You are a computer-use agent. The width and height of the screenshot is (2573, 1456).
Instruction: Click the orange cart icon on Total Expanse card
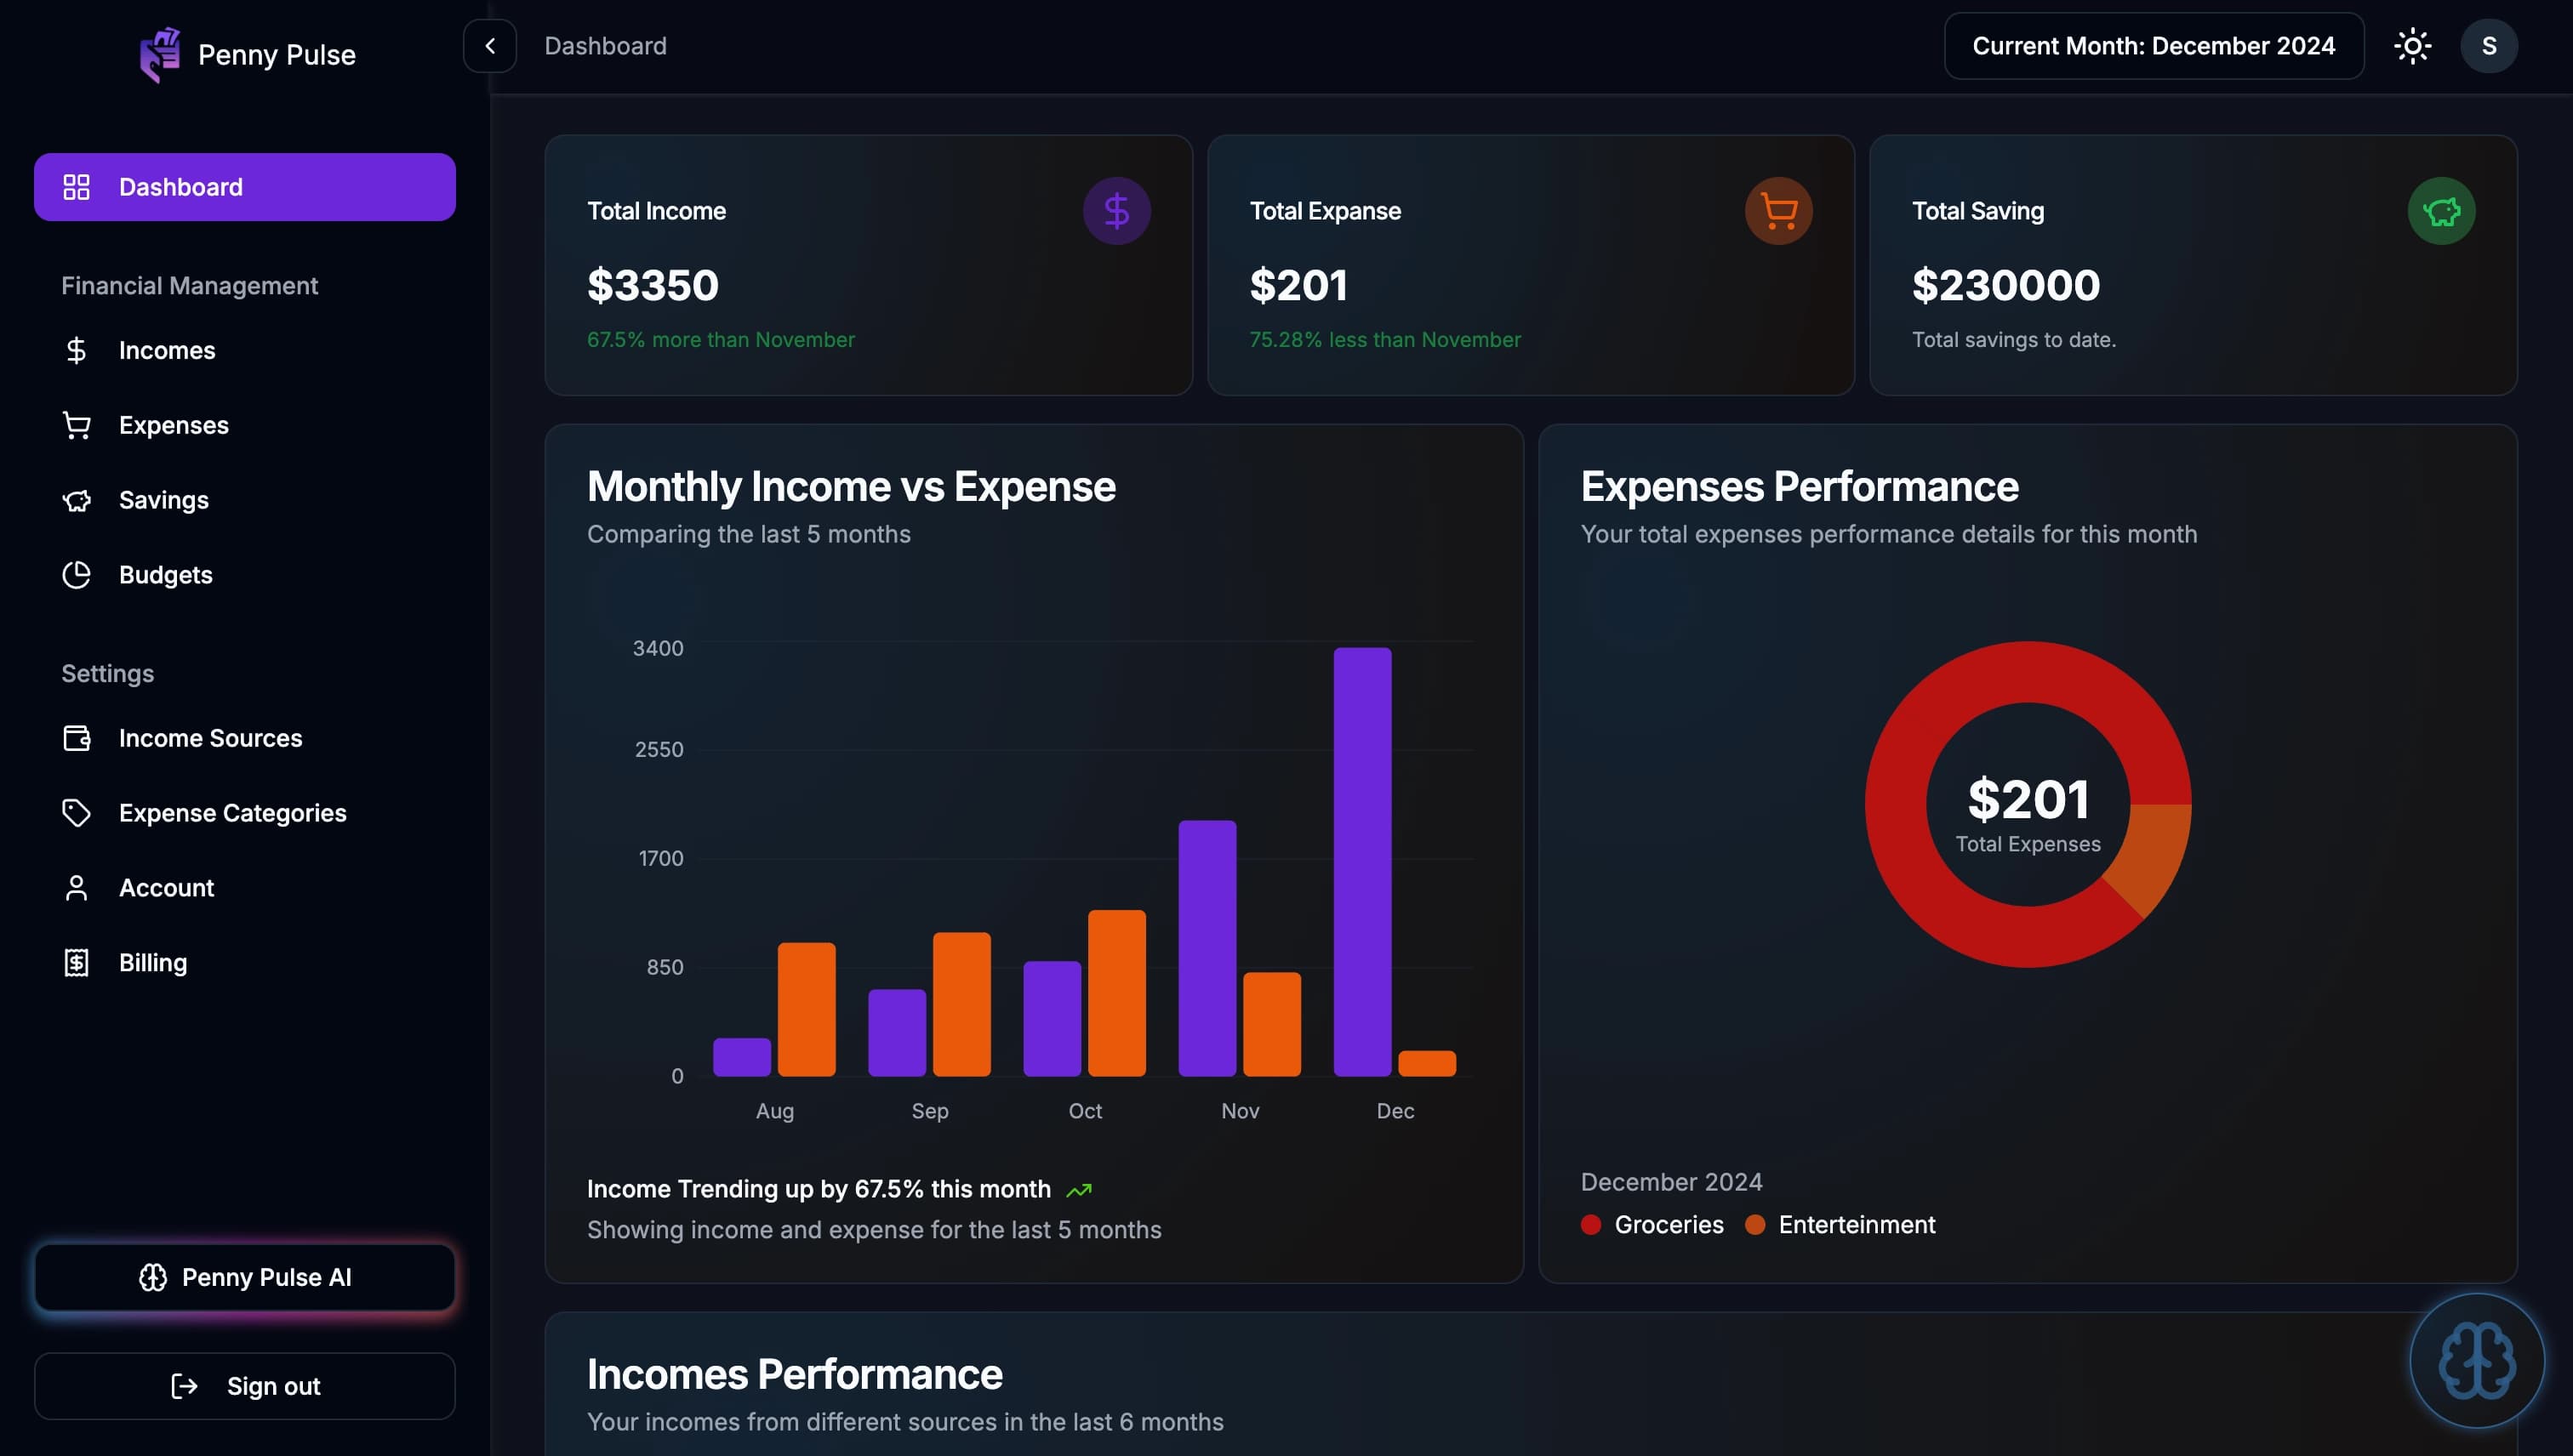click(1778, 211)
